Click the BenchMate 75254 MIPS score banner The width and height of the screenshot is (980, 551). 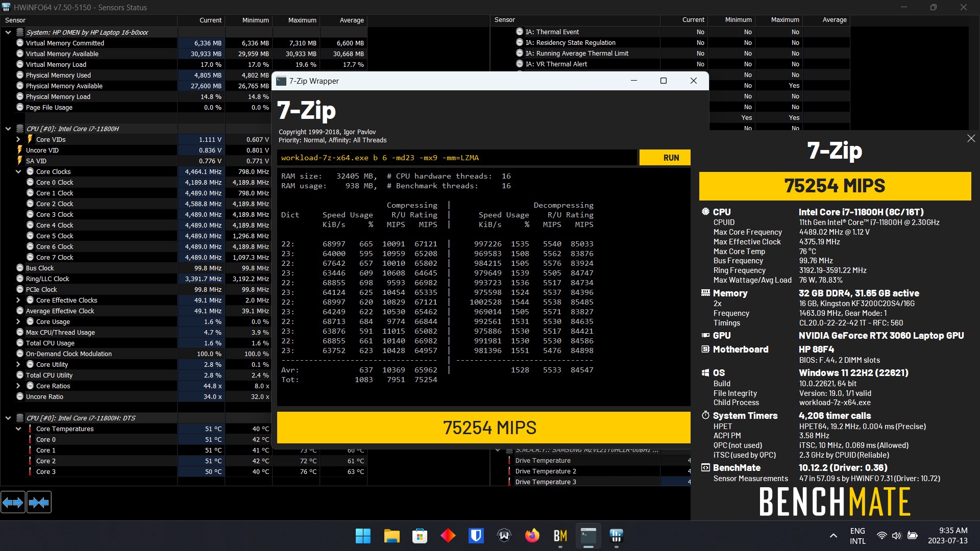835,186
